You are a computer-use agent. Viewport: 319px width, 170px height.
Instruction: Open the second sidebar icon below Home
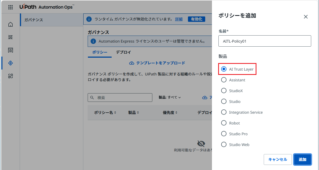tap(10, 37)
